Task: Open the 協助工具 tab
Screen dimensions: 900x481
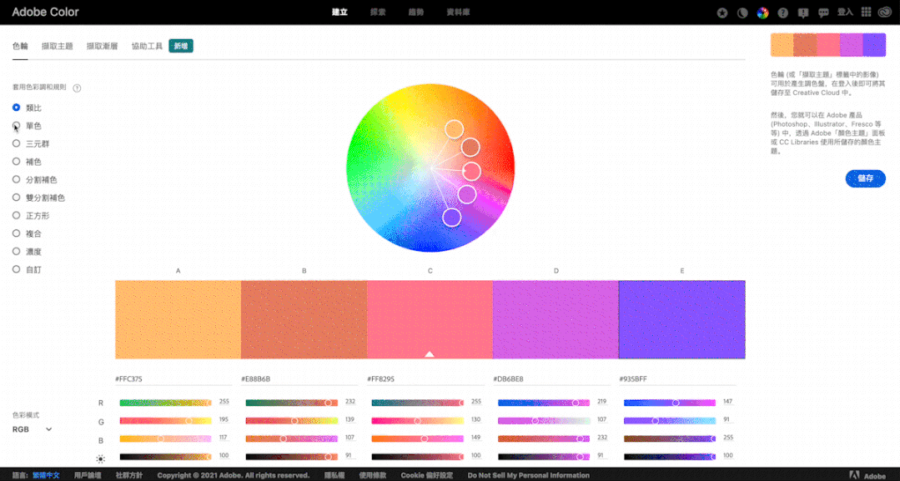Action: pos(147,47)
